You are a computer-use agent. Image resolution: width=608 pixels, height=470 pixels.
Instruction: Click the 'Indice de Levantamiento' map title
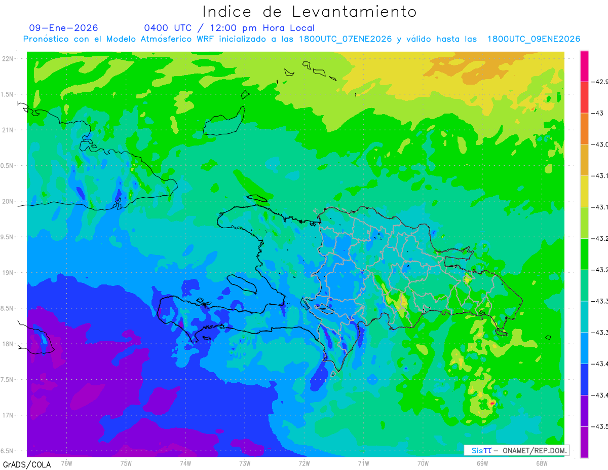coord(310,11)
